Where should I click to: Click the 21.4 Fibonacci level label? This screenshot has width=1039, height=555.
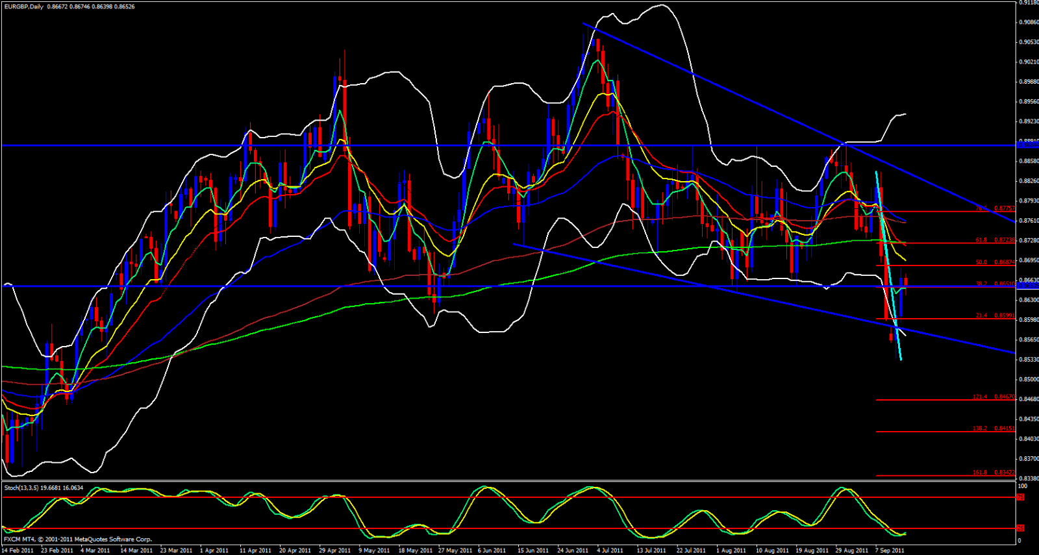[x=981, y=315]
